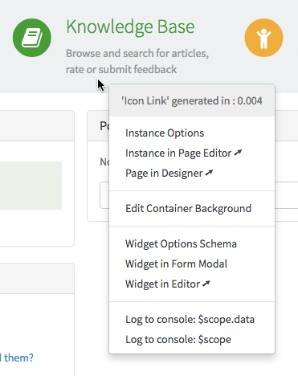The width and height of the screenshot is (298, 376).
Task: Open Widget in Editor entry
Action: point(168,284)
